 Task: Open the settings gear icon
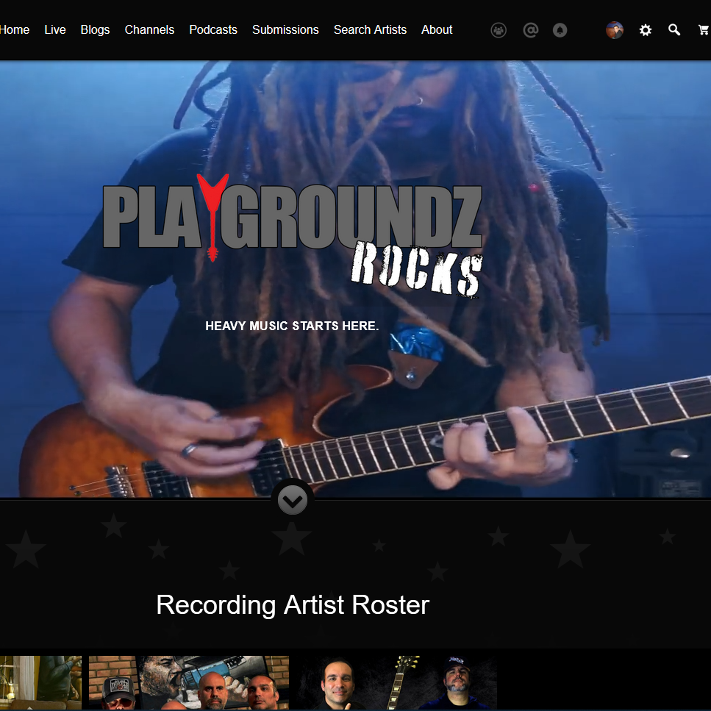pyautogui.click(x=646, y=30)
